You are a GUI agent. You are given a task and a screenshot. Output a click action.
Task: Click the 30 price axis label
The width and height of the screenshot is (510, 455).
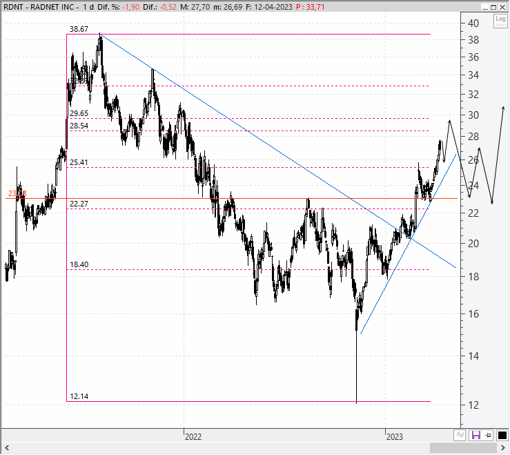click(473, 115)
